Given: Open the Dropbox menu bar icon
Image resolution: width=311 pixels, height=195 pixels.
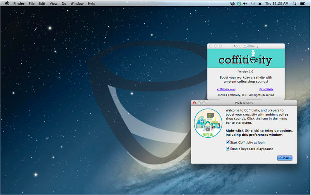Looking at the screenshot, I should [239, 3].
